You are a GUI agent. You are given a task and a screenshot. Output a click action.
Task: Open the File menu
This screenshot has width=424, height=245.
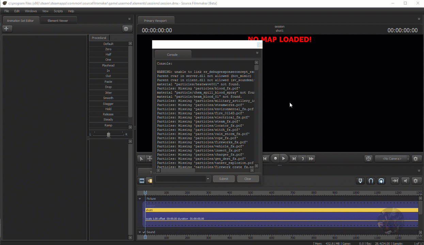pyautogui.click(x=6, y=11)
